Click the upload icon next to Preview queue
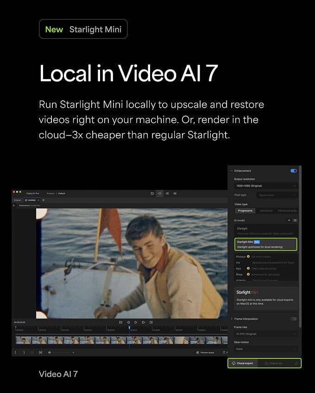The width and height of the screenshot is (315, 393). click(224, 352)
